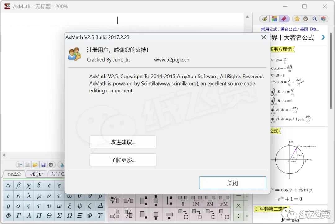Screen dimensions: 335x224
Task: Open the star favorites panel
Action: coord(297,19)
